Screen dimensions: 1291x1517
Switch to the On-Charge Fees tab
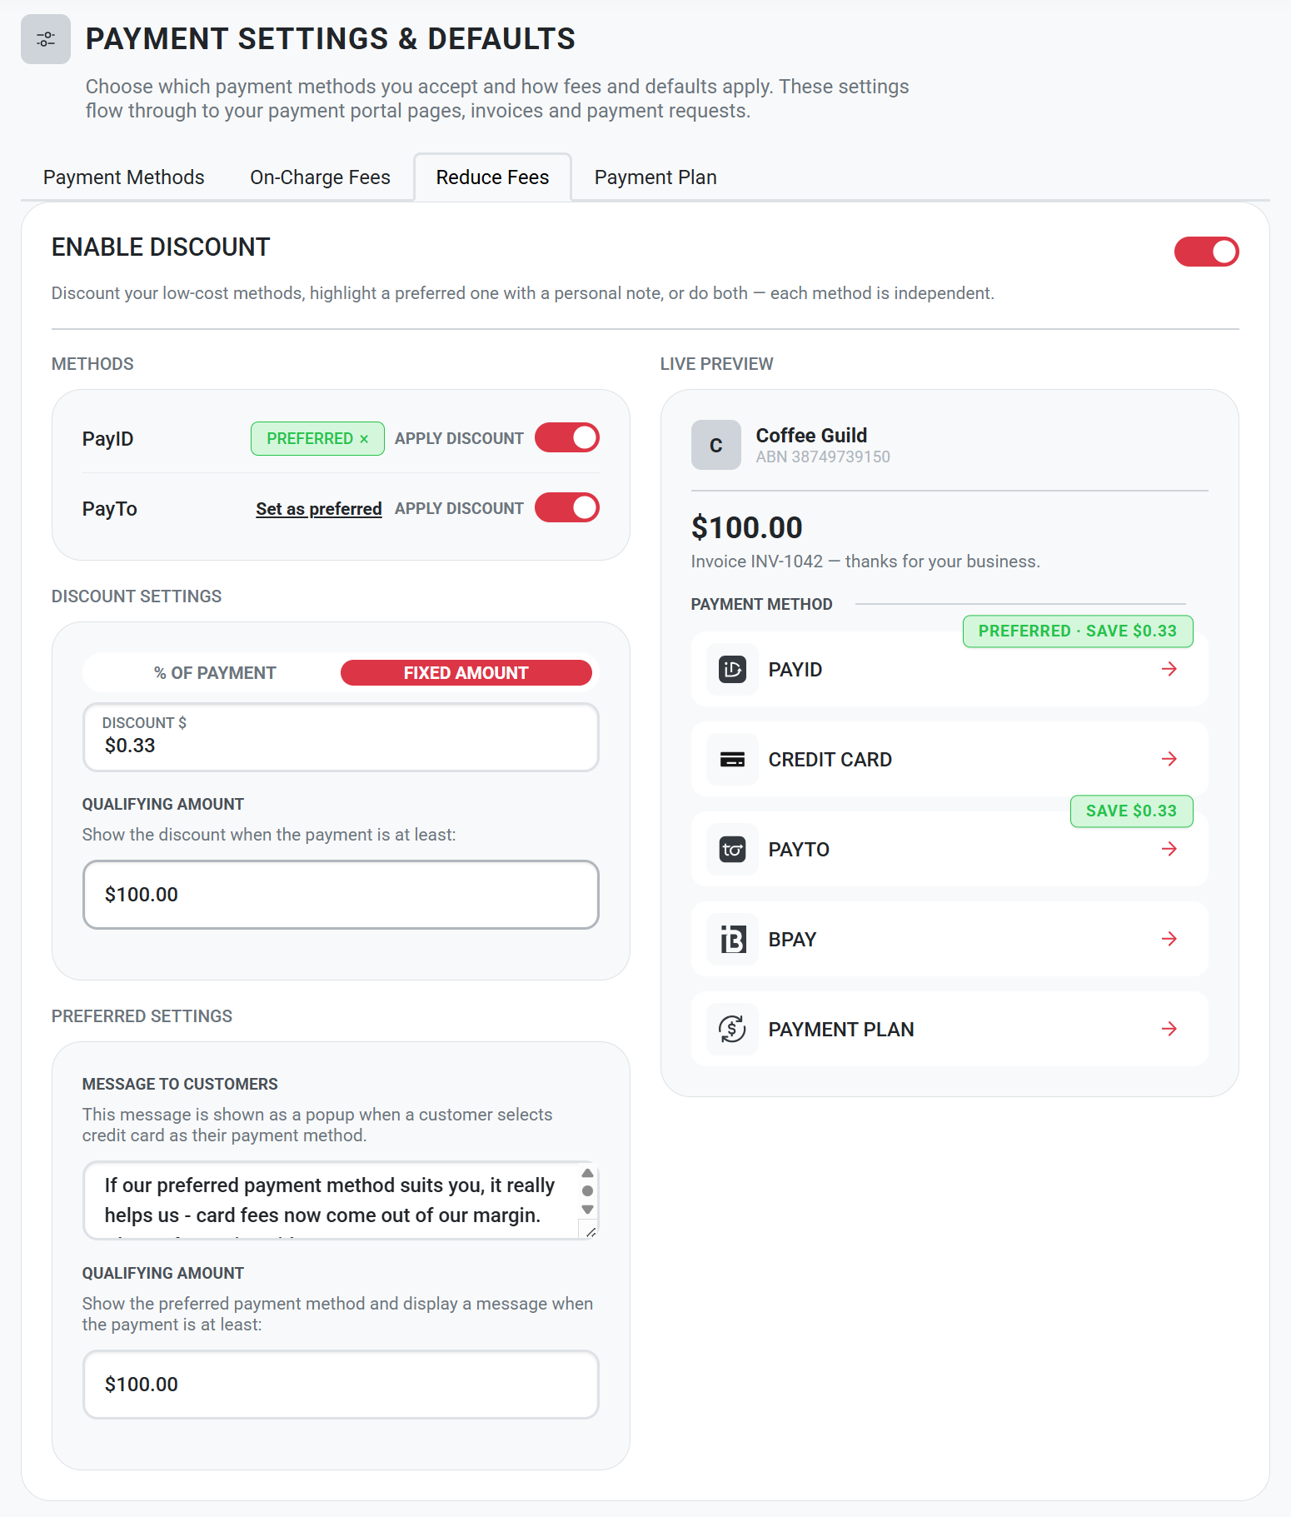[x=320, y=177]
